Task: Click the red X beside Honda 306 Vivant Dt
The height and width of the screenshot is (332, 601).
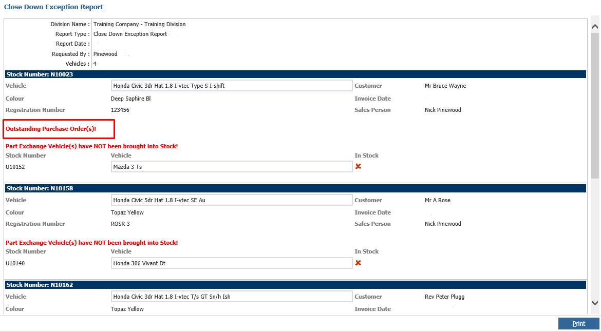Action: coord(358,263)
